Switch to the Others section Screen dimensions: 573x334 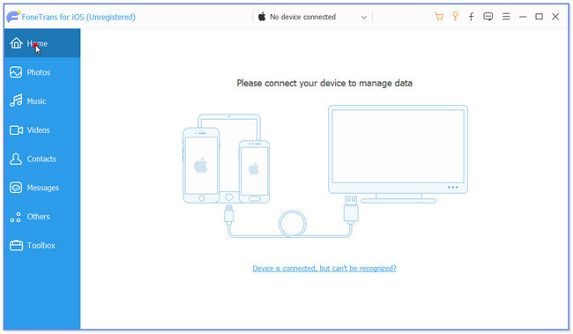[42, 216]
